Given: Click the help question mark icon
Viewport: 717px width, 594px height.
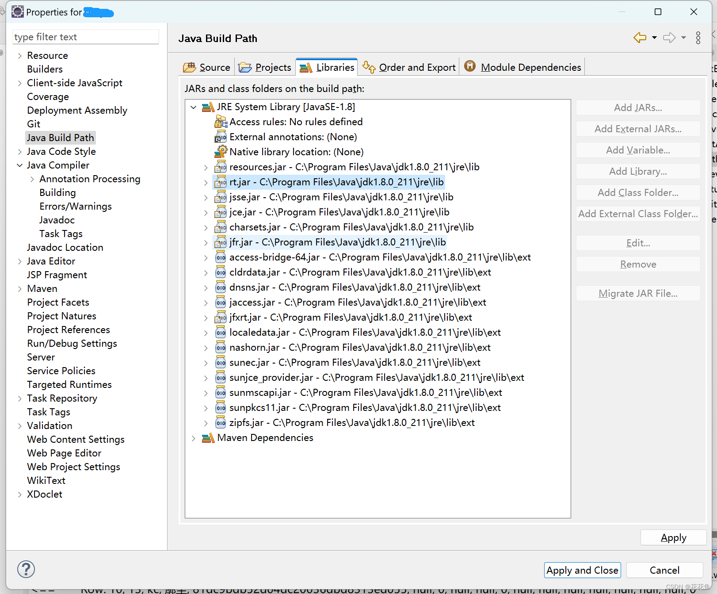Looking at the screenshot, I should [26, 569].
